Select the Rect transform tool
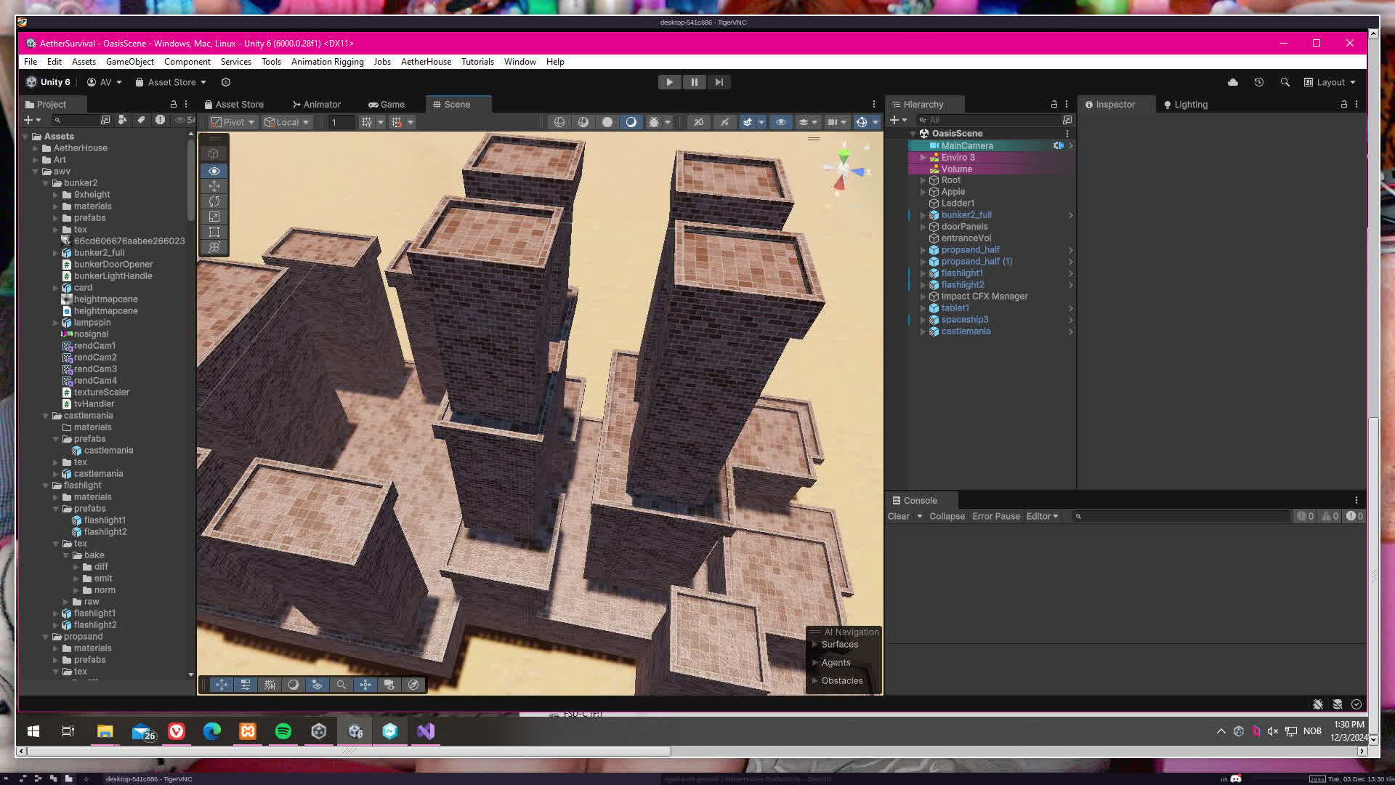The height and width of the screenshot is (785, 1395). tap(214, 233)
